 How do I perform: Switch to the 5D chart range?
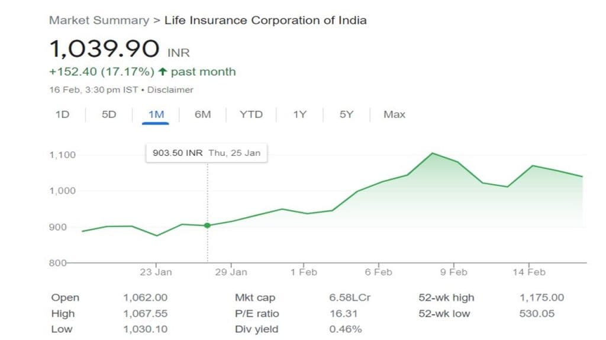pos(109,115)
